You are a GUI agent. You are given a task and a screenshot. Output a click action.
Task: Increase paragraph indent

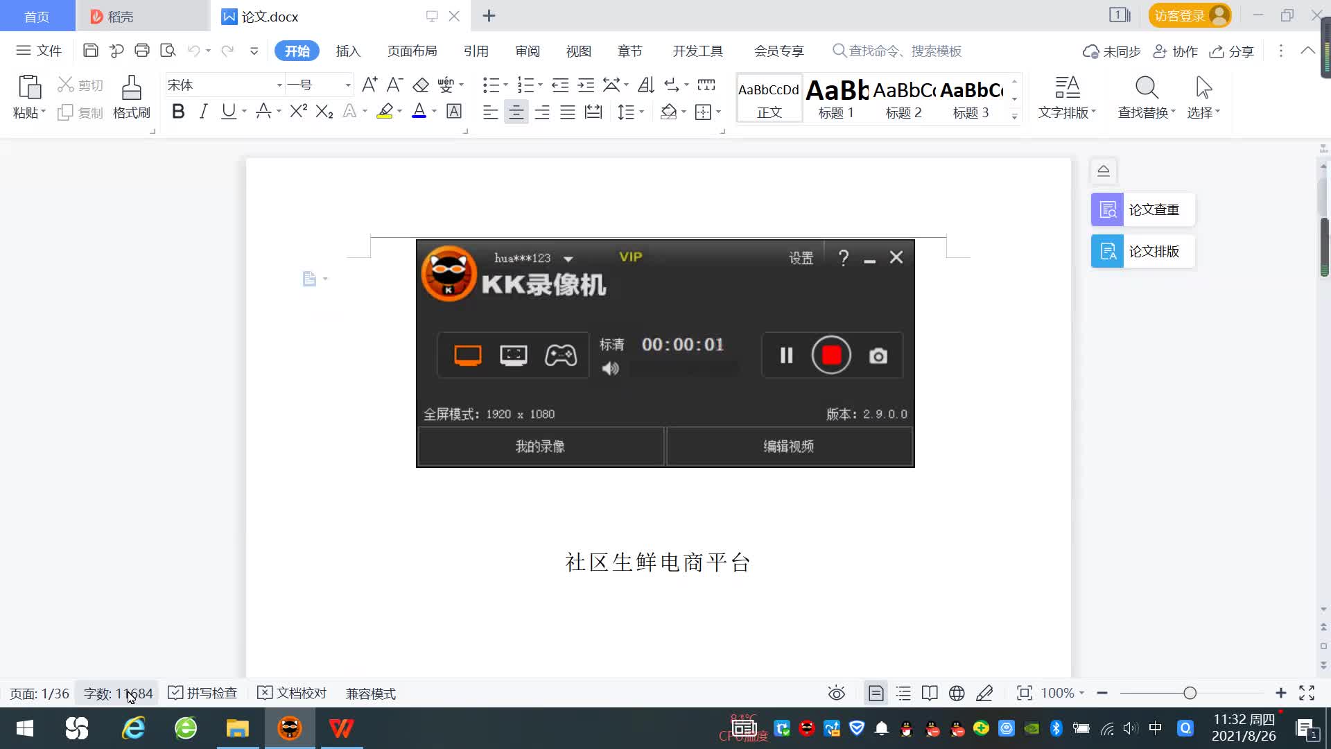pyautogui.click(x=586, y=85)
